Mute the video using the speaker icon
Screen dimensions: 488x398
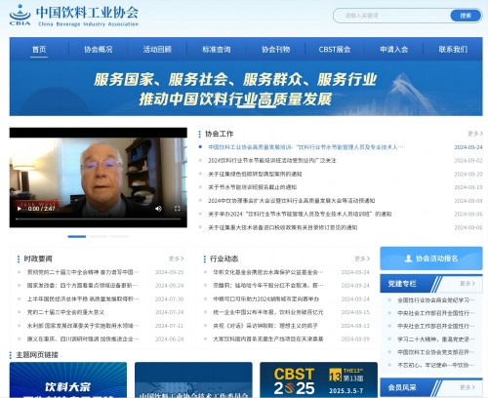tap(158, 209)
